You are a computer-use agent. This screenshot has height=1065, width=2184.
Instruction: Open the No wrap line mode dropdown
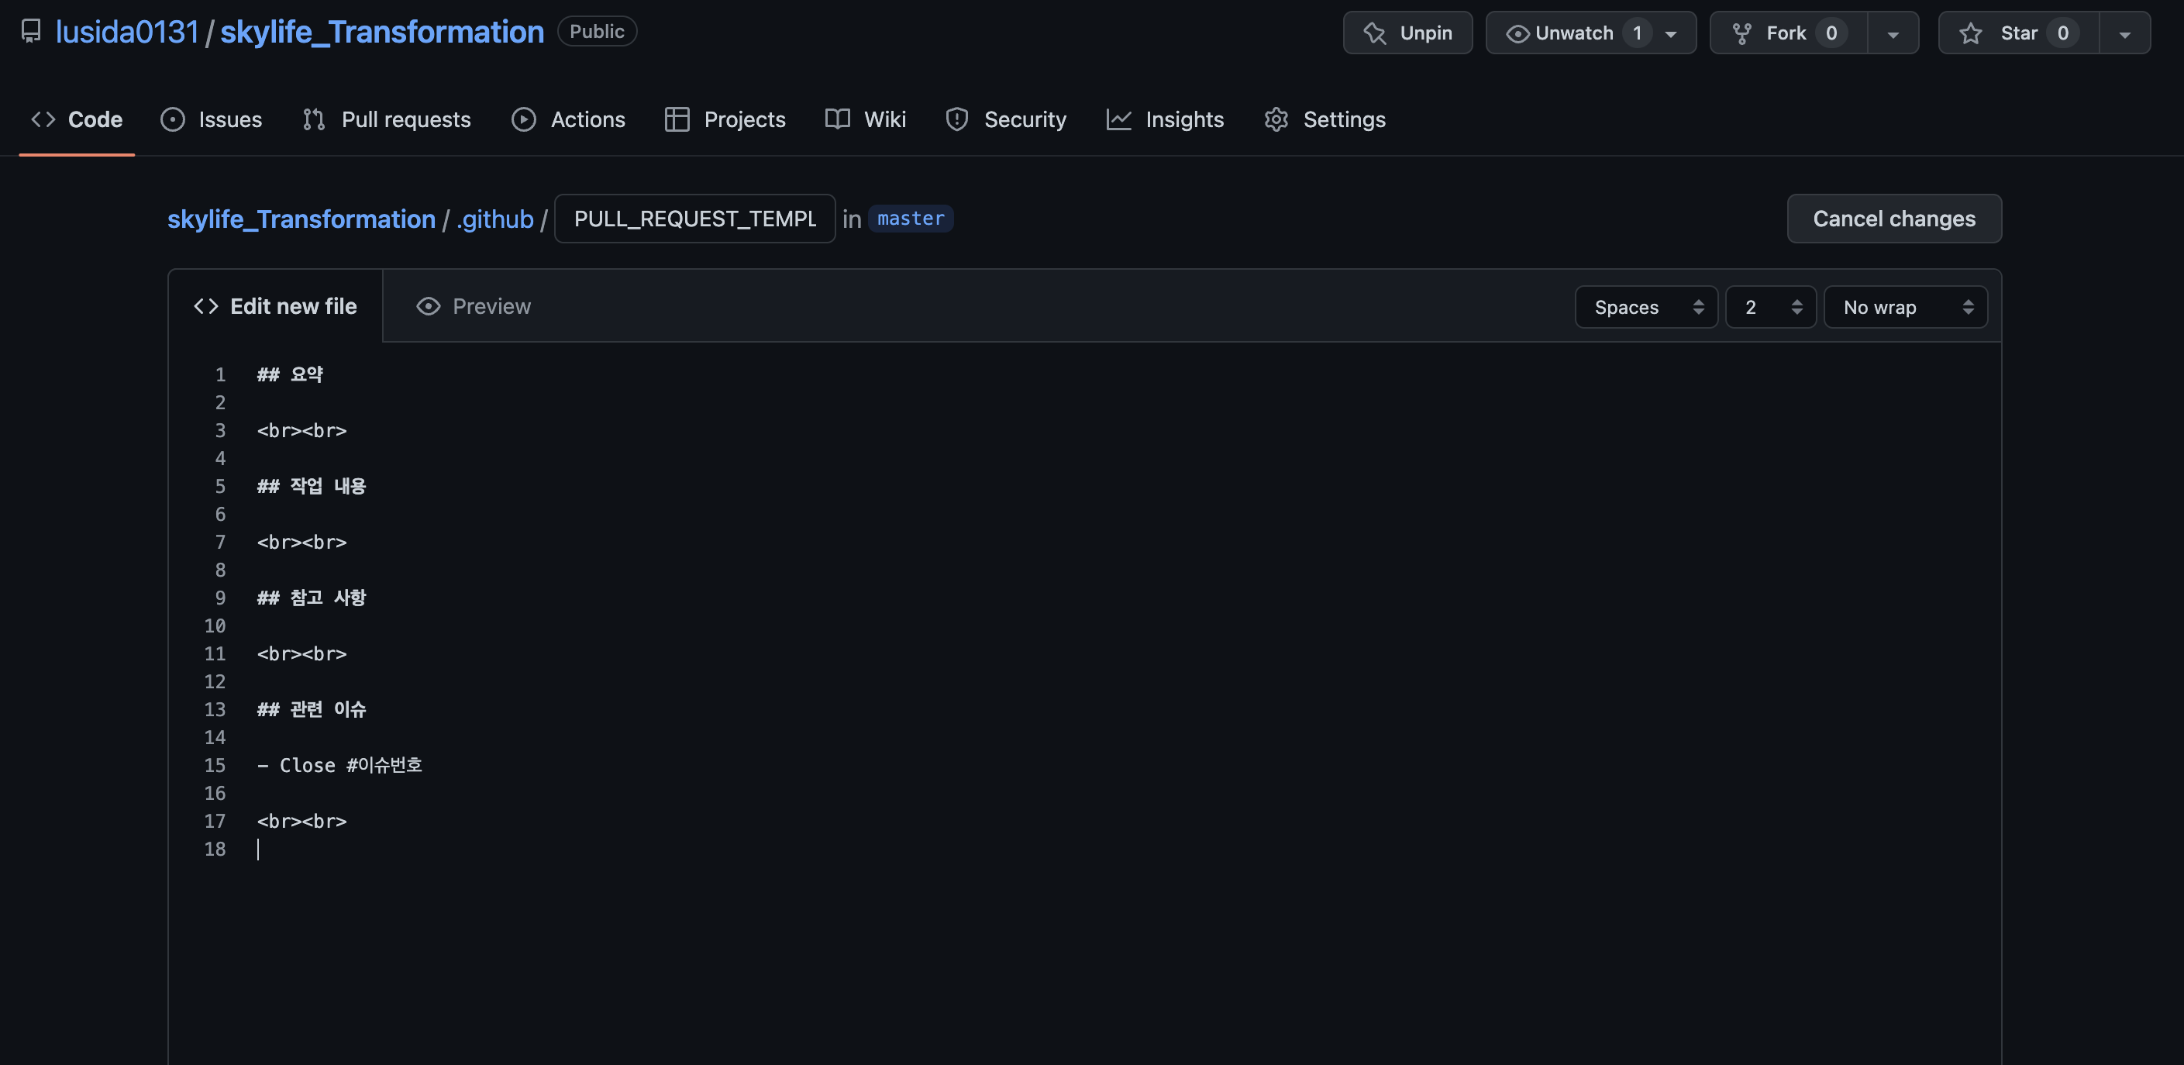[1905, 307]
